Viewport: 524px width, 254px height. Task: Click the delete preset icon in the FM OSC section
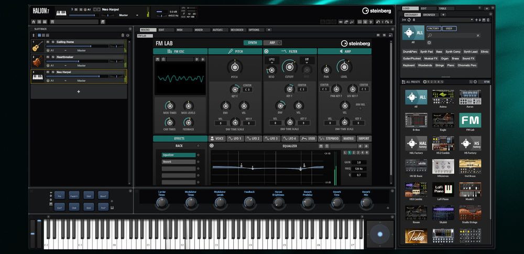click(163, 59)
